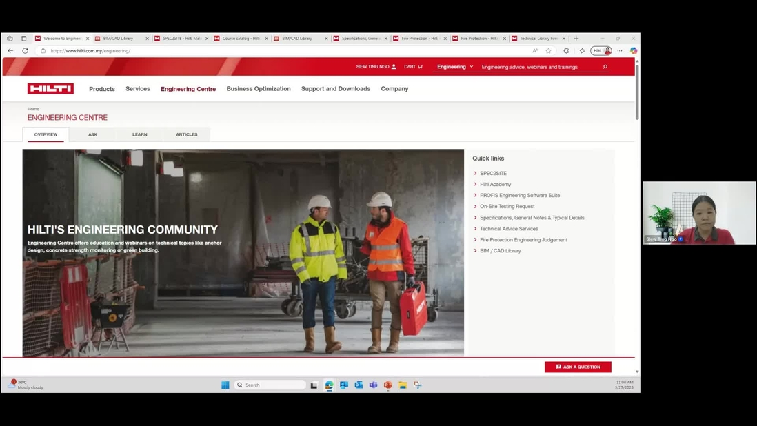Click the ASK A QUESTION button
757x426 pixels.
578,367
